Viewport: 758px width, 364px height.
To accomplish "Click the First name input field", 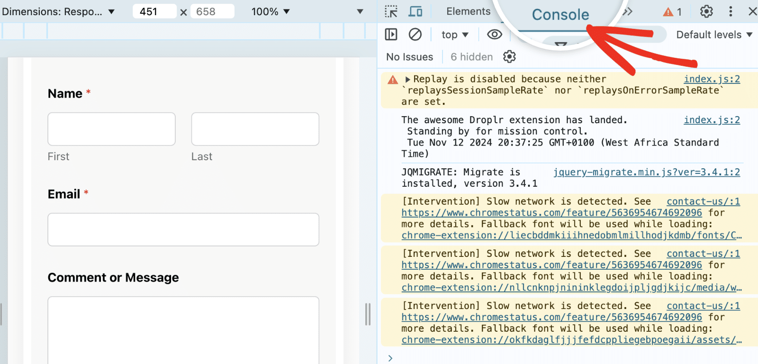I will [x=111, y=129].
